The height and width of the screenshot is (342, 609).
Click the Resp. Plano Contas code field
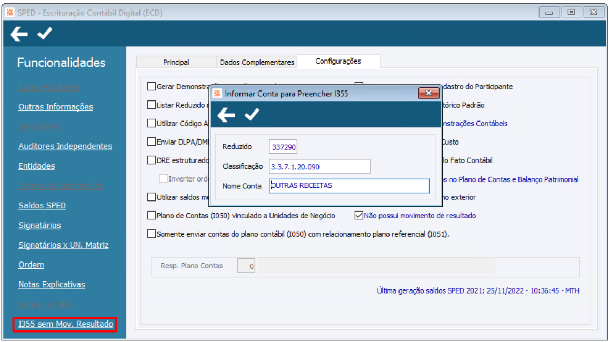point(246,266)
